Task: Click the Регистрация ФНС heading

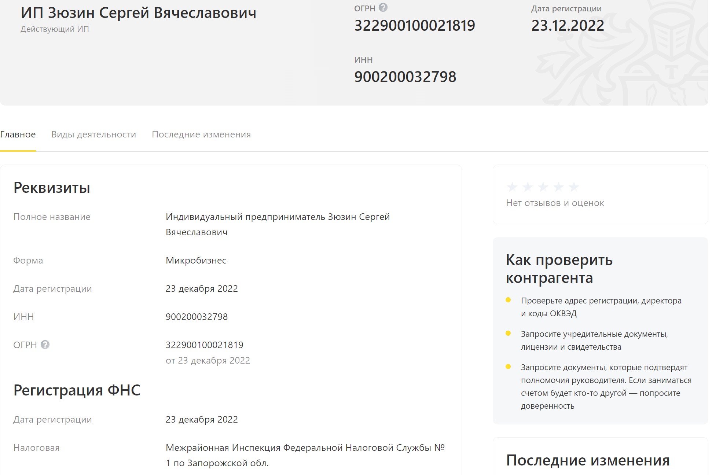Action: tap(77, 390)
